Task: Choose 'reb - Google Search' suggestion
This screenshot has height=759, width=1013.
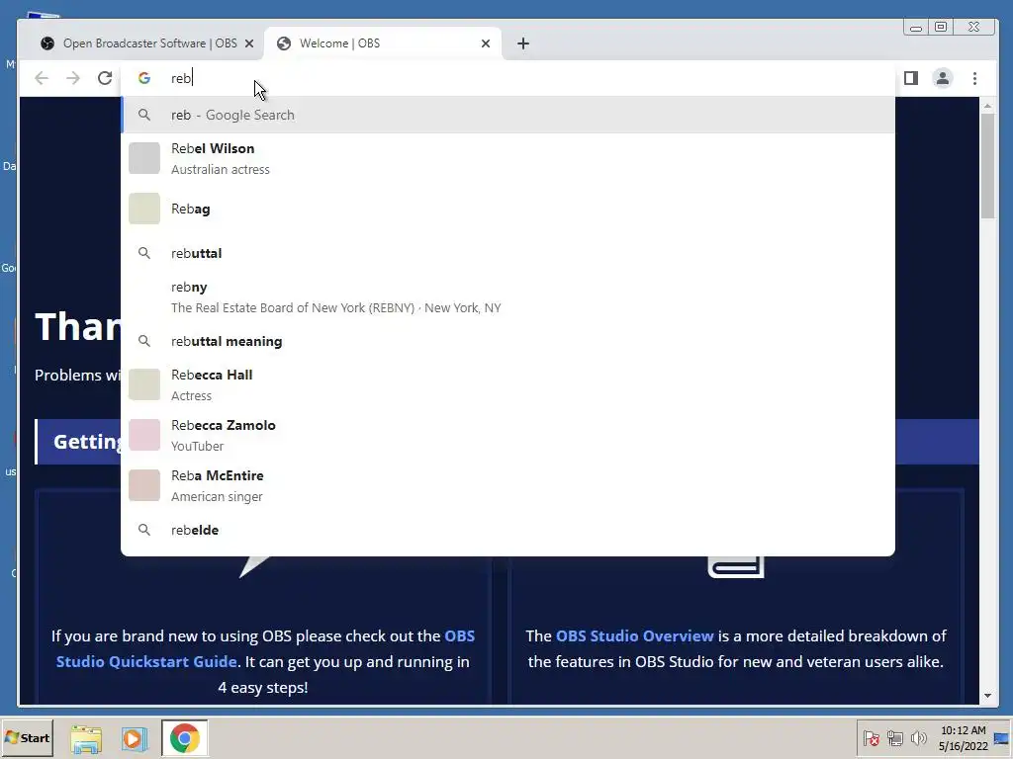Action: (507, 115)
